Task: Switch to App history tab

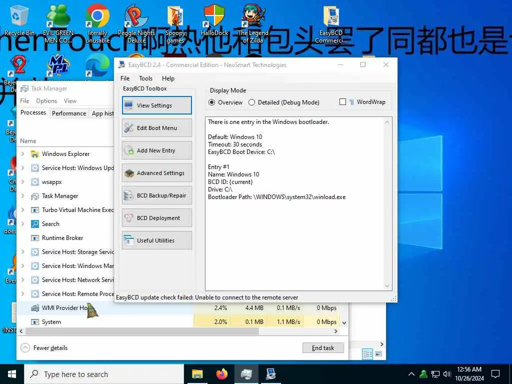Action: click(102, 113)
